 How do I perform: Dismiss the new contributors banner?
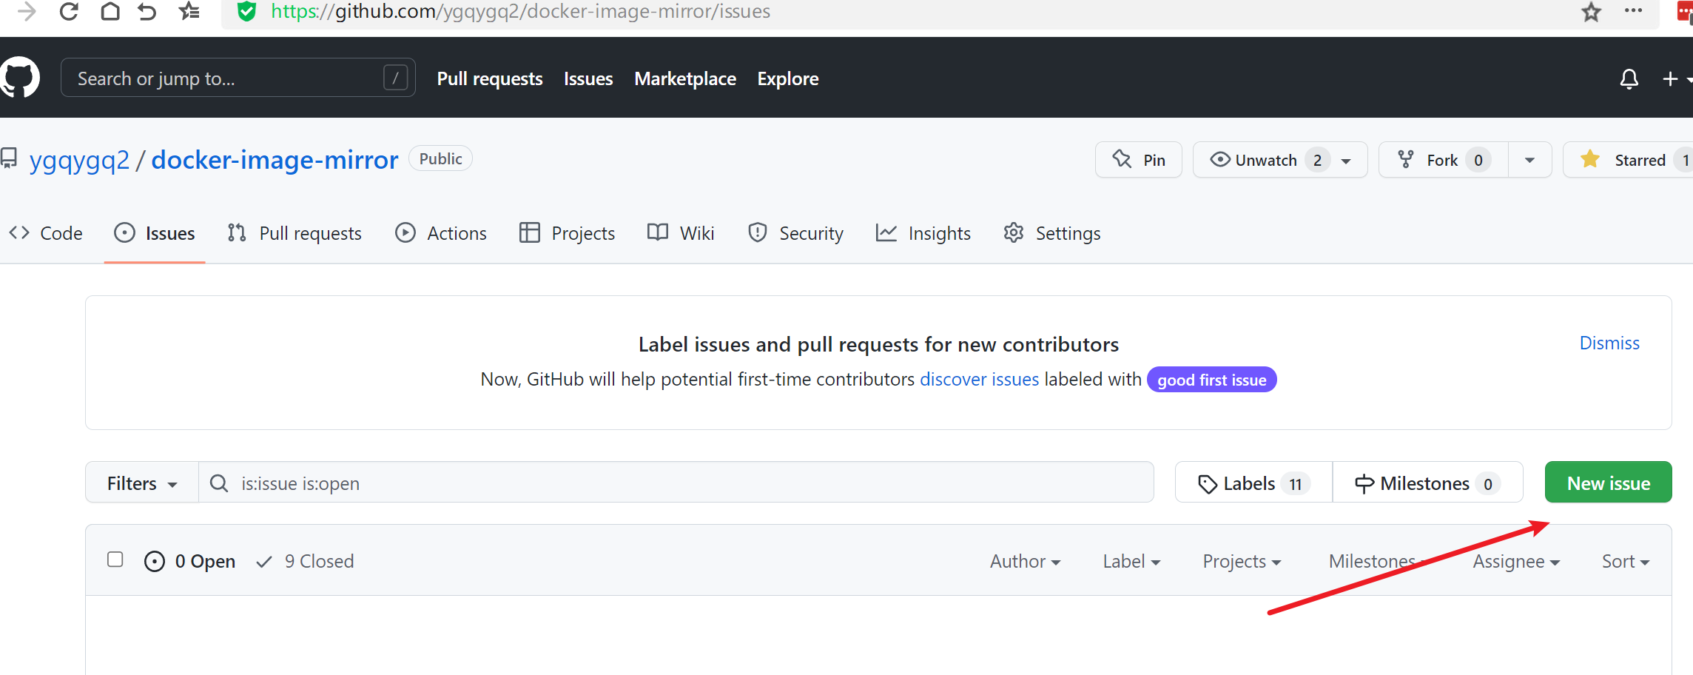pos(1609,343)
